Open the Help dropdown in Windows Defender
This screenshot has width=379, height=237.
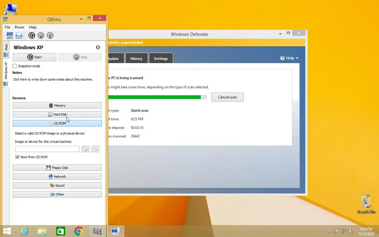pyautogui.click(x=290, y=58)
